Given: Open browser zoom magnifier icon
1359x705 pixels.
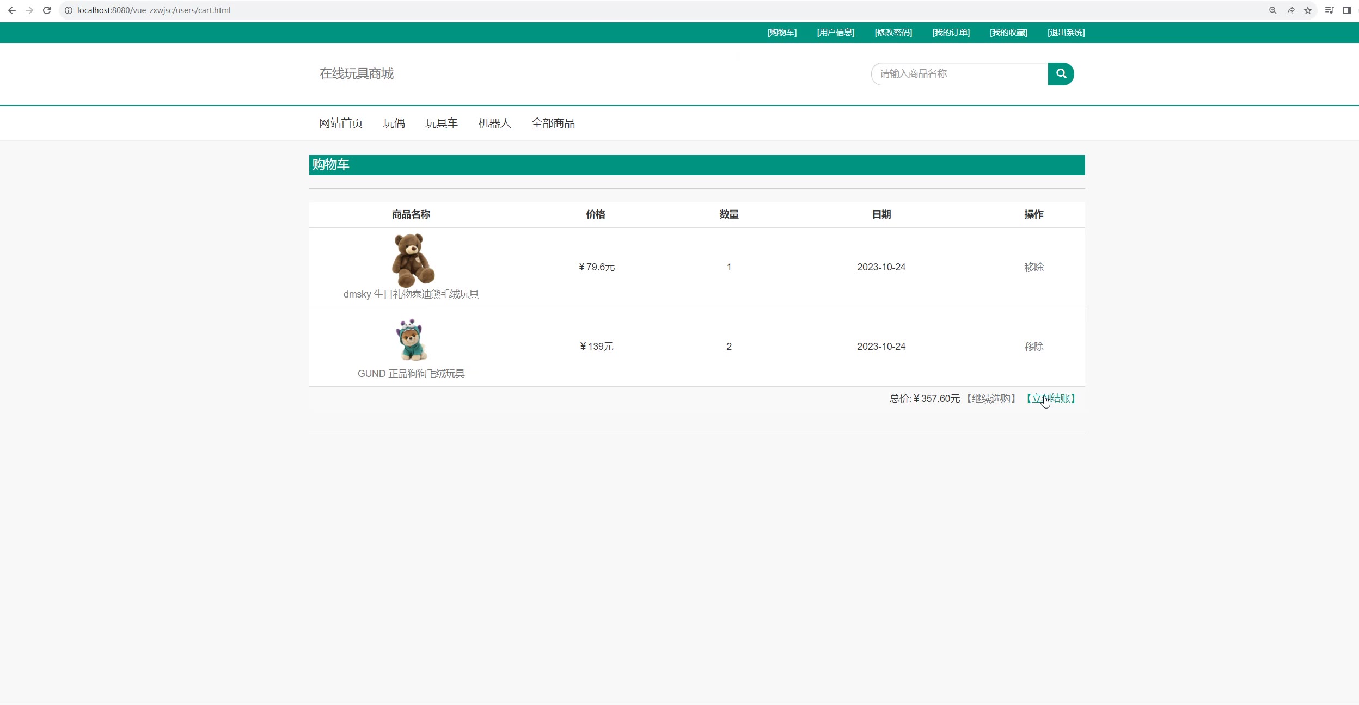Looking at the screenshot, I should point(1272,10).
